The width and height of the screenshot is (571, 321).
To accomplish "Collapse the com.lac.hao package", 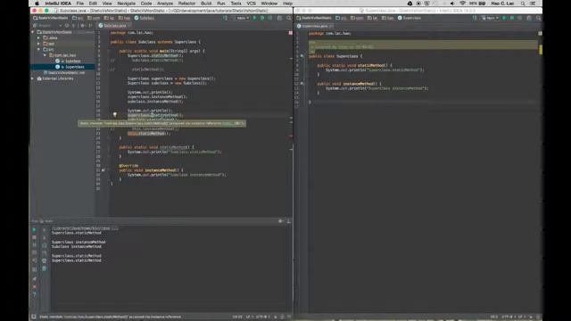I will [x=45, y=55].
